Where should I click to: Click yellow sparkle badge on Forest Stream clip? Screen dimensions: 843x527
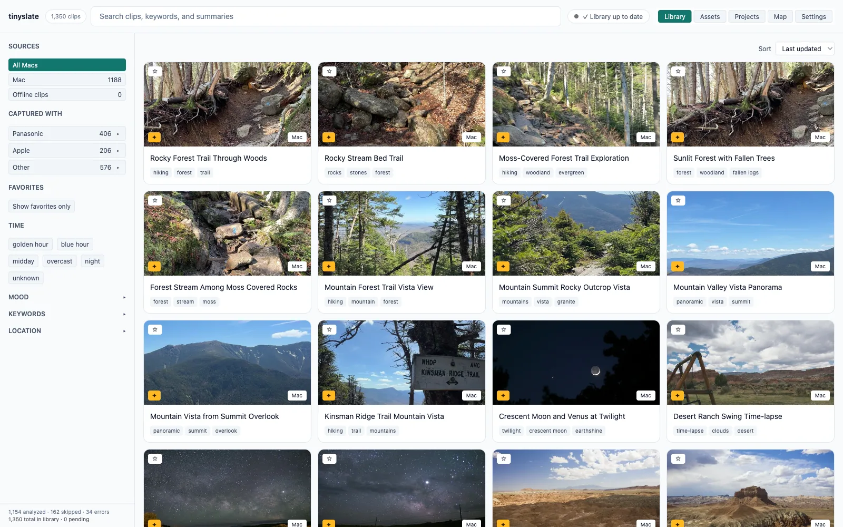[154, 267]
